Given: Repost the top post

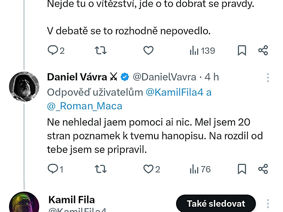Looking at the screenshot, I should 101,51.
